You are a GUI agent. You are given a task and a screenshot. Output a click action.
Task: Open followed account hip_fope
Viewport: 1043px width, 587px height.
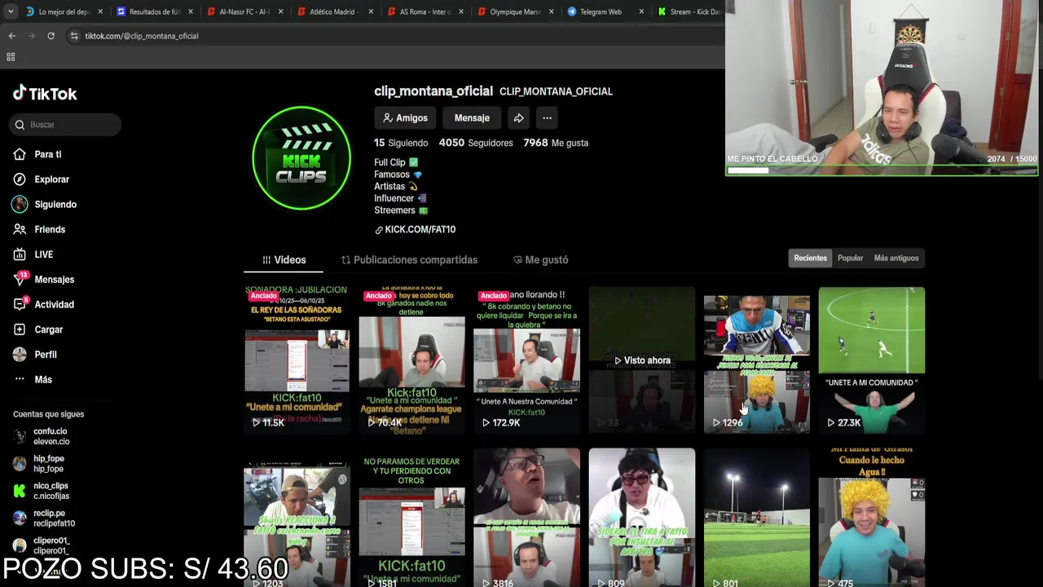39,464
